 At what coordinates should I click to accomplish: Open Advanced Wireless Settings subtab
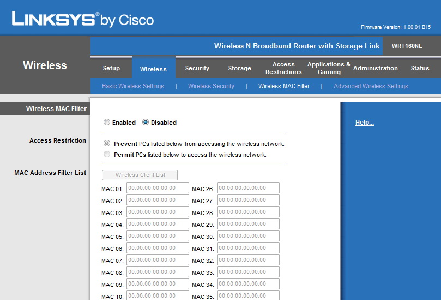tap(371, 86)
